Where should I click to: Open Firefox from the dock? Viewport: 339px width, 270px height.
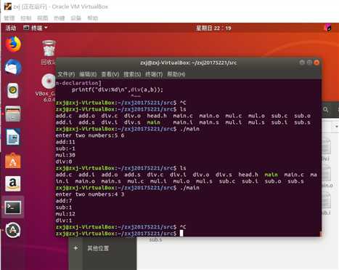pyautogui.click(x=13, y=44)
